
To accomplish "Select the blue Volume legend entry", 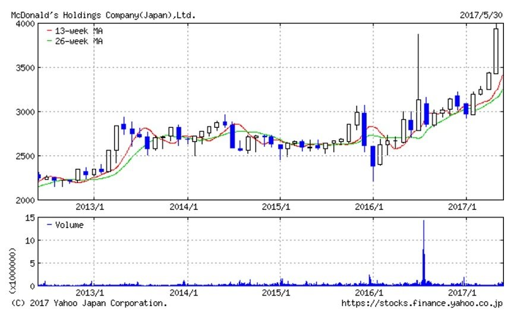I will (65, 225).
